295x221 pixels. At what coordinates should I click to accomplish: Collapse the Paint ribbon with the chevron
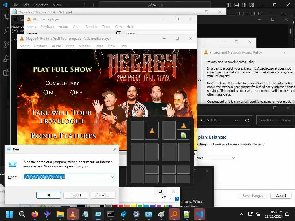pyautogui.click(x=171, y=199)
